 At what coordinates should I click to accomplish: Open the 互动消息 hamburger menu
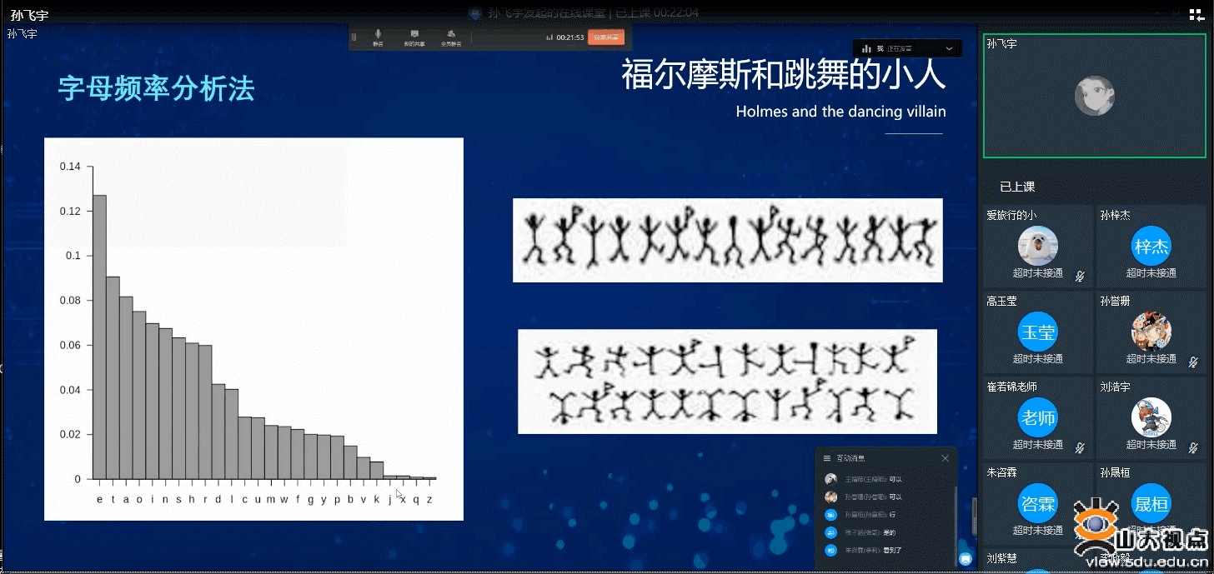point(827,458)
